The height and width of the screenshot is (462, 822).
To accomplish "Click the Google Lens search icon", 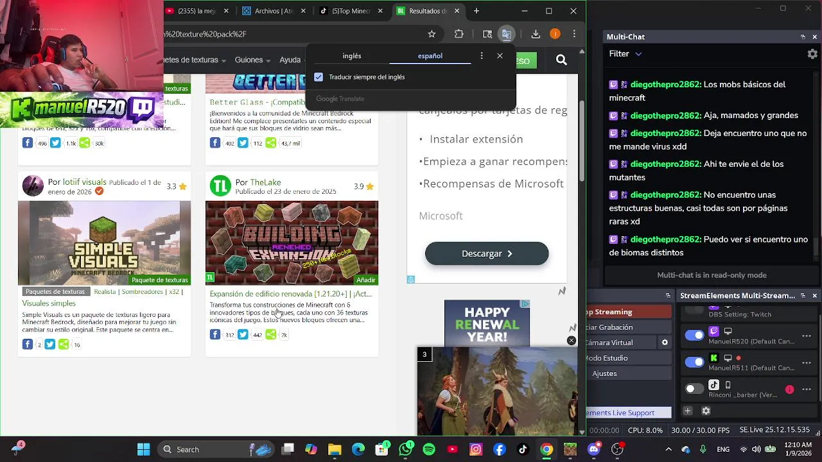I will point(487,34).
